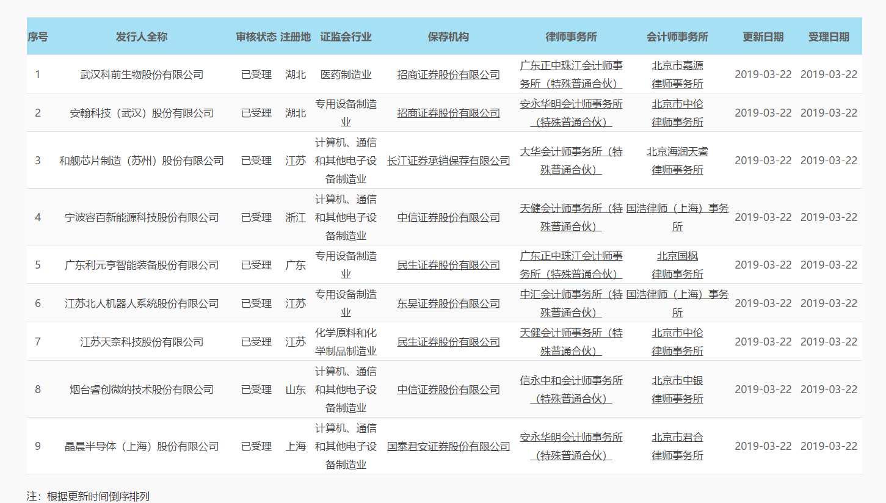Open 国浩律师（上海）事务所 link in 宁波容百 row

(x=677, y=217)
